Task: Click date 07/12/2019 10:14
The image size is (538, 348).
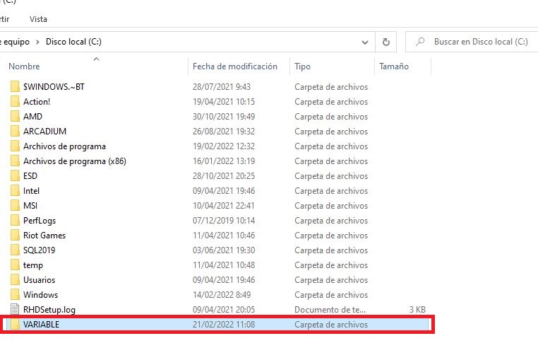Action: pyautogui.click(x=223, y=221)
